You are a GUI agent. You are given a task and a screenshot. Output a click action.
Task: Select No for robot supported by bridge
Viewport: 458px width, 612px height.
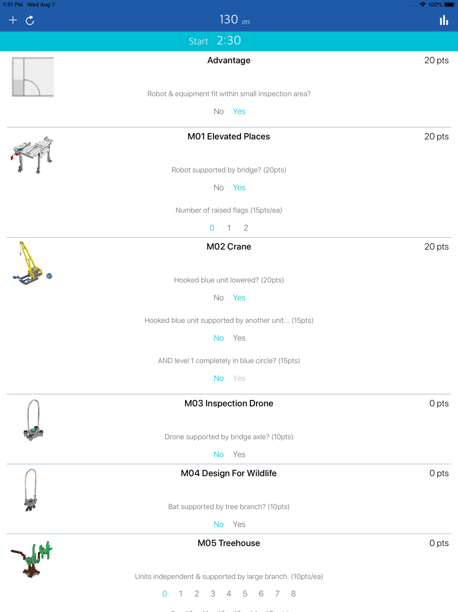pos(218,188)
